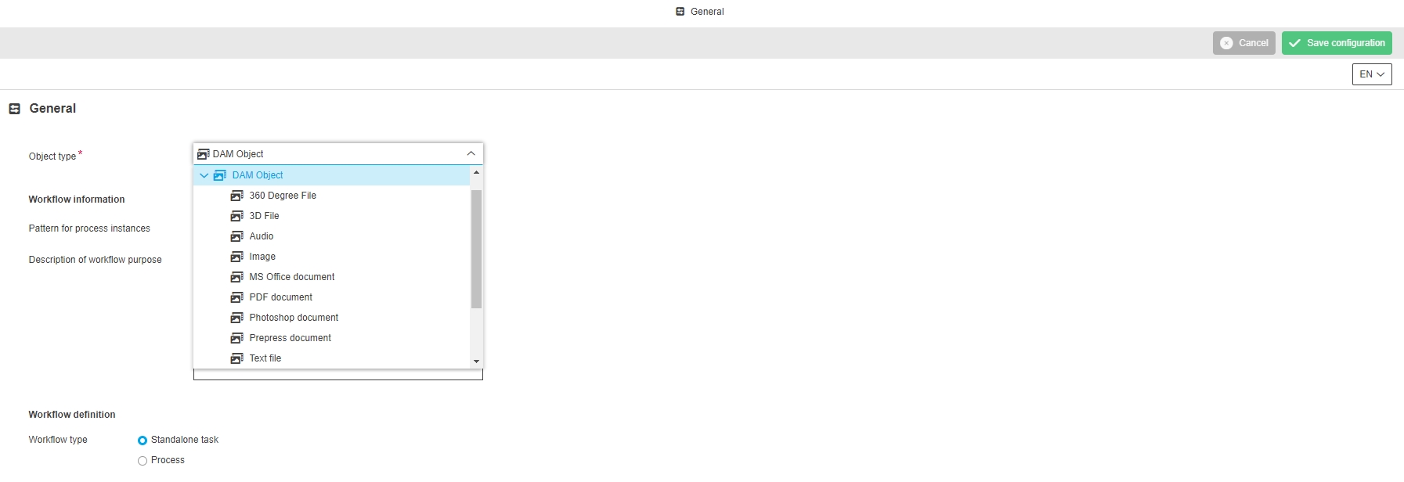Click the MS Office document icon

point(236,277)
